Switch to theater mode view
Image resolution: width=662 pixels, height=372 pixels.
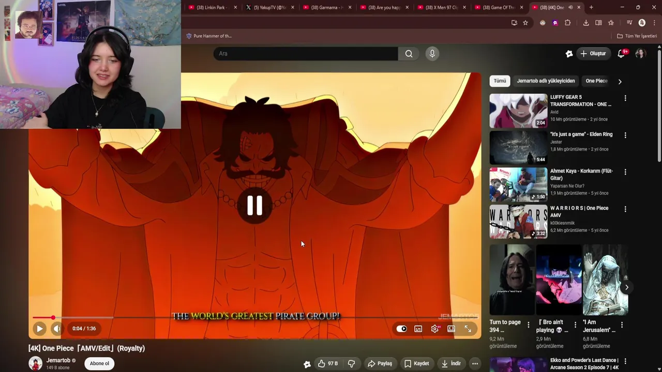[x=451, y=329]
